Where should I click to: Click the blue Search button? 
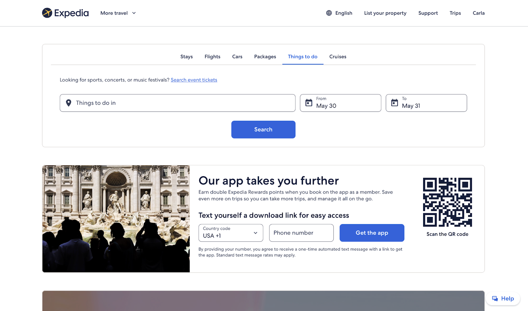263,129
